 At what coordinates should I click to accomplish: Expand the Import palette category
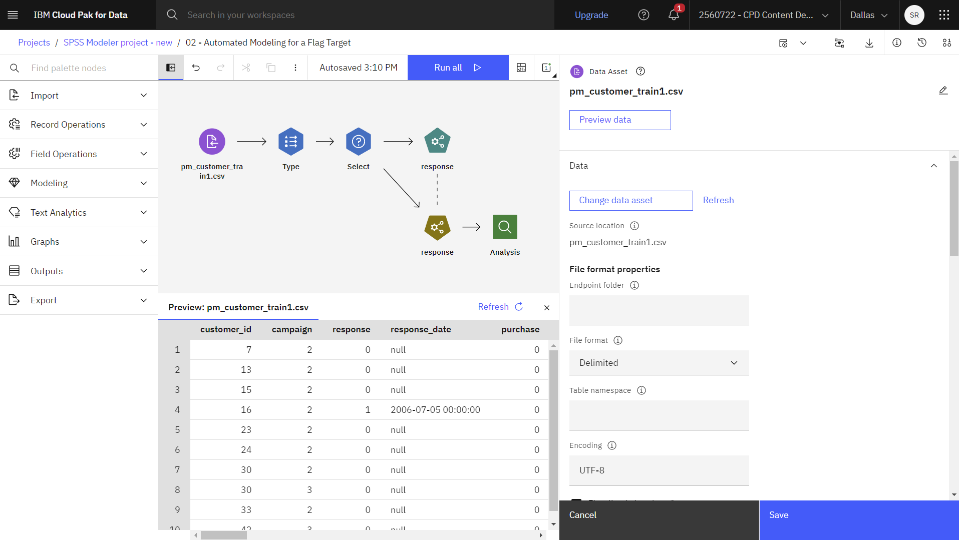[x=79, y=95]
